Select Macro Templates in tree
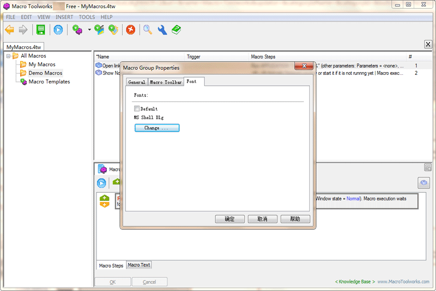 [x=49, y=81]
